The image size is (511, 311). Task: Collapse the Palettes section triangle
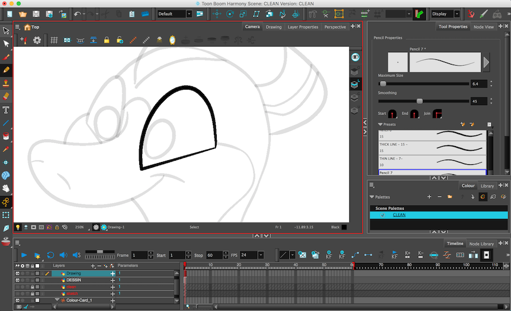pos(372,197)
